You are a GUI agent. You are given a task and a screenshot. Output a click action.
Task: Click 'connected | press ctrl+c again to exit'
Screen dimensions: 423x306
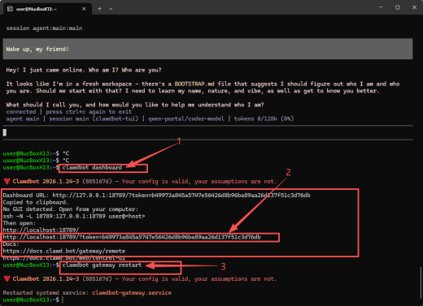pyautogui.click(x=69, y=112)
